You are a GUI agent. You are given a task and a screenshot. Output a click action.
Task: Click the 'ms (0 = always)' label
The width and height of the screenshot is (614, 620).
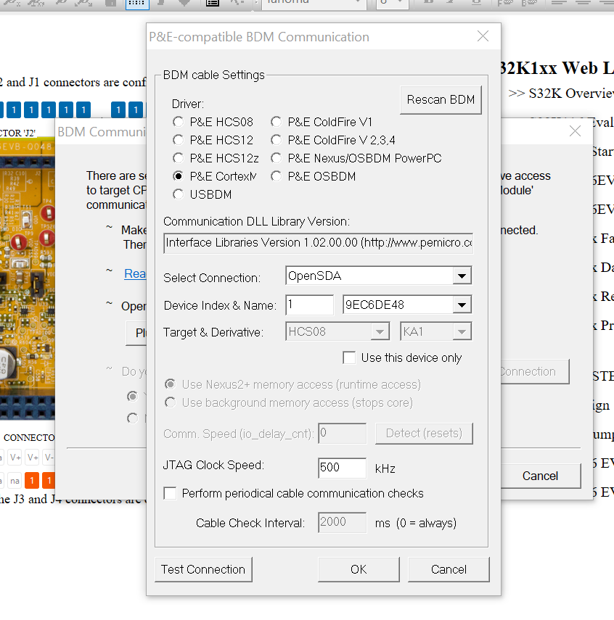coord(416,523)
